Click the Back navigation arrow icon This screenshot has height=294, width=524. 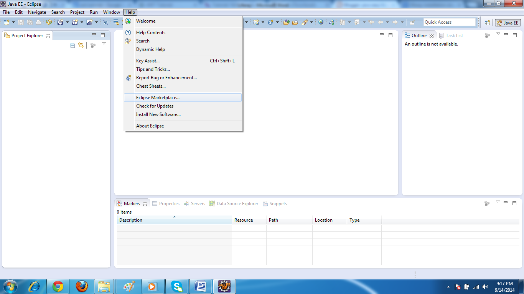pyautogui.click(x=381, y=22)
